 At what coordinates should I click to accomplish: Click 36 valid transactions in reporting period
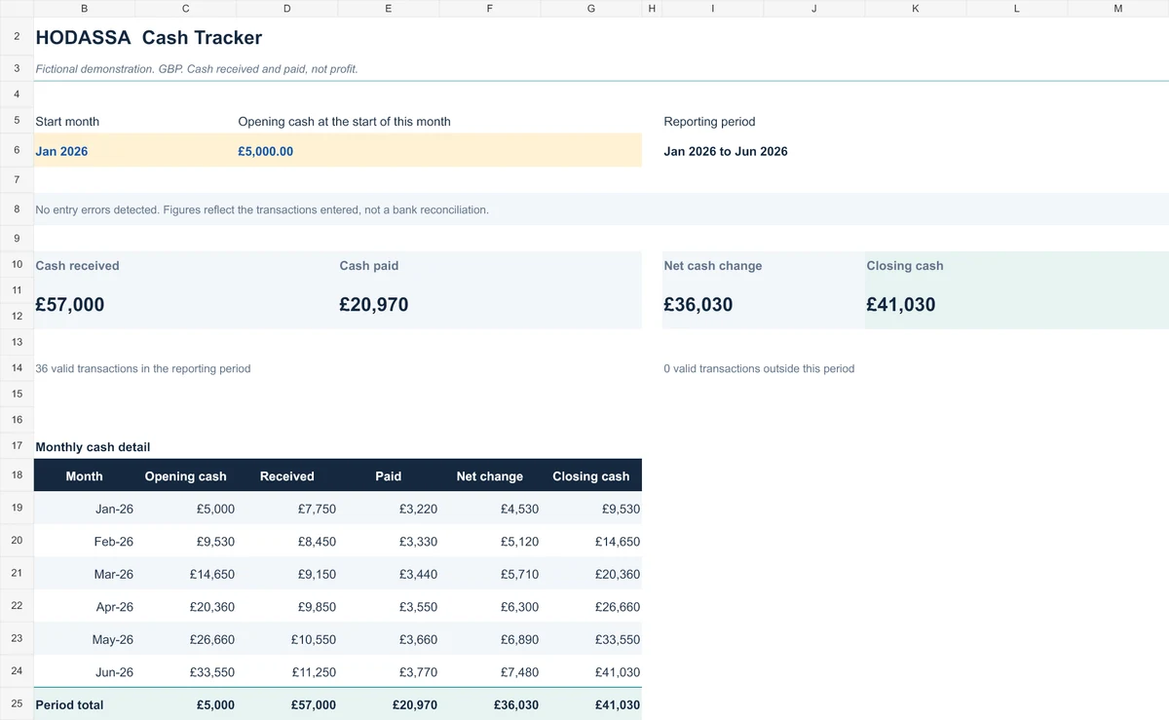click(x=142, y=368)
